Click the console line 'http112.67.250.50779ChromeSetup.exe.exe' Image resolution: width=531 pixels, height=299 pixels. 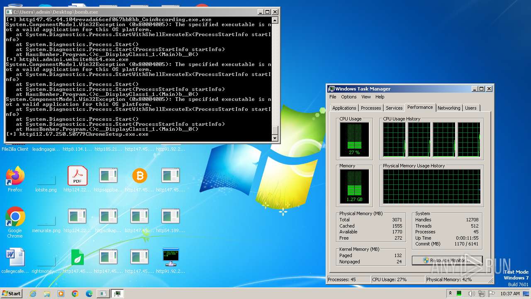point(84,134)
